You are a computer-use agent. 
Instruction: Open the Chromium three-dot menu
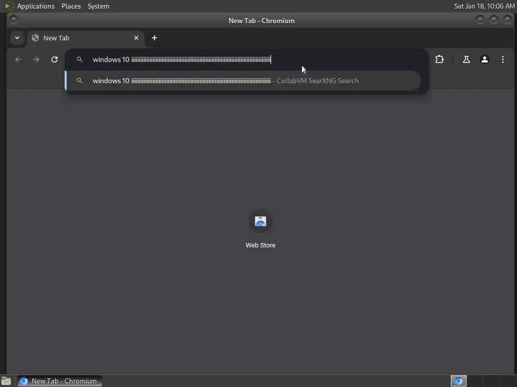click(502, 59)
